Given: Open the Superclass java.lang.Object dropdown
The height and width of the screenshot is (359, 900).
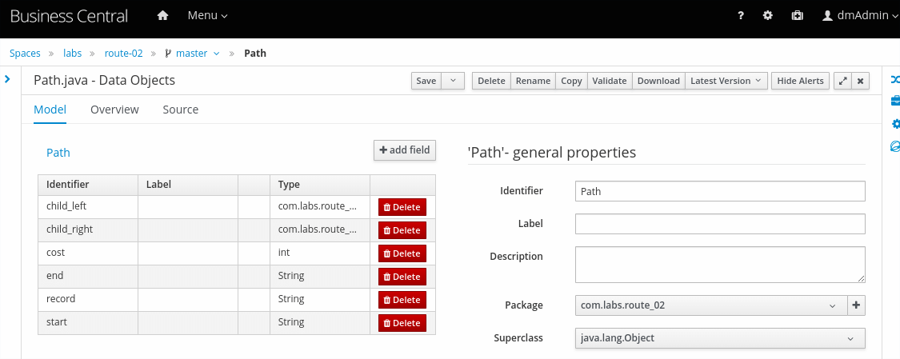Looking at the screenshot, I should (719, 338).
